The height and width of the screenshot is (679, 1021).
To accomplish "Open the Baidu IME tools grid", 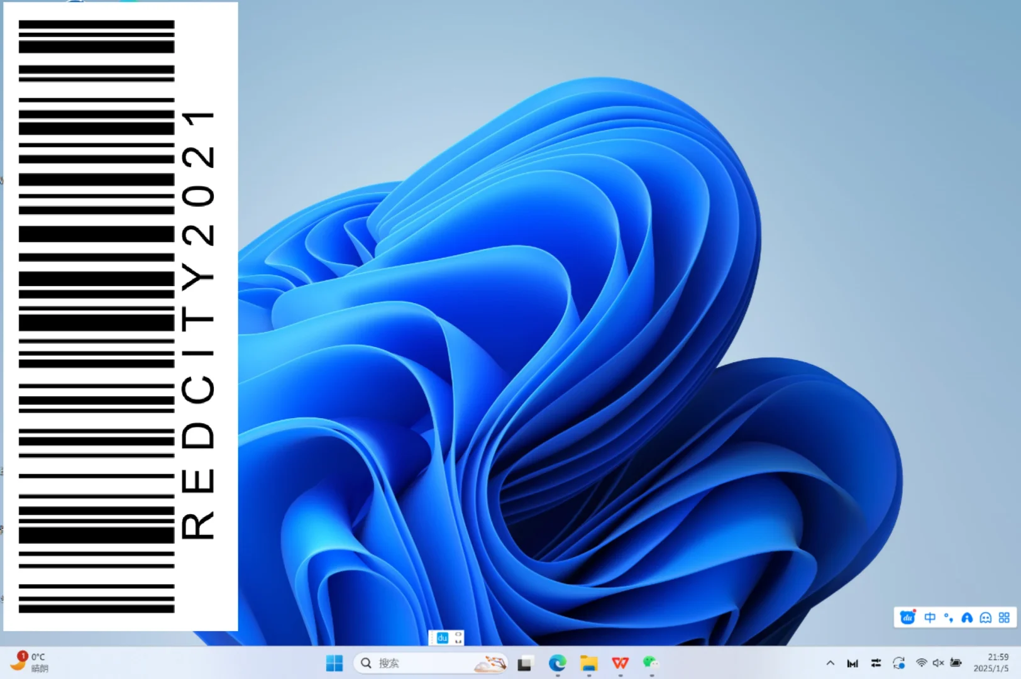I will (x=1004, y=617).
